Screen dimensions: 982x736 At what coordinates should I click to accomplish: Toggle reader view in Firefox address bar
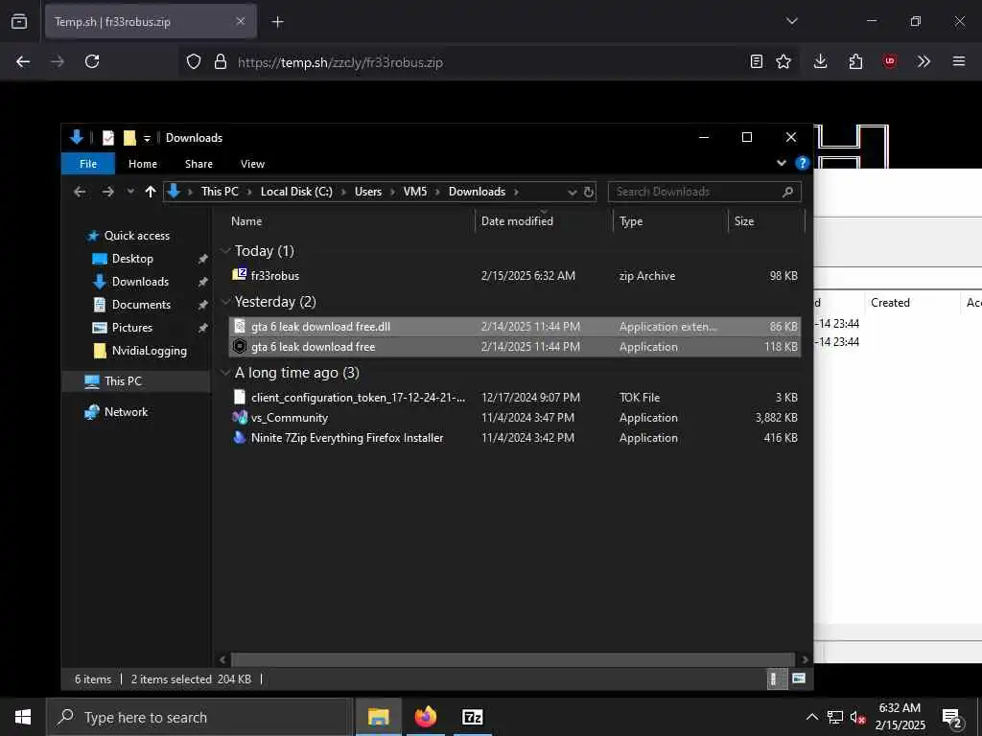coord(757,61)
